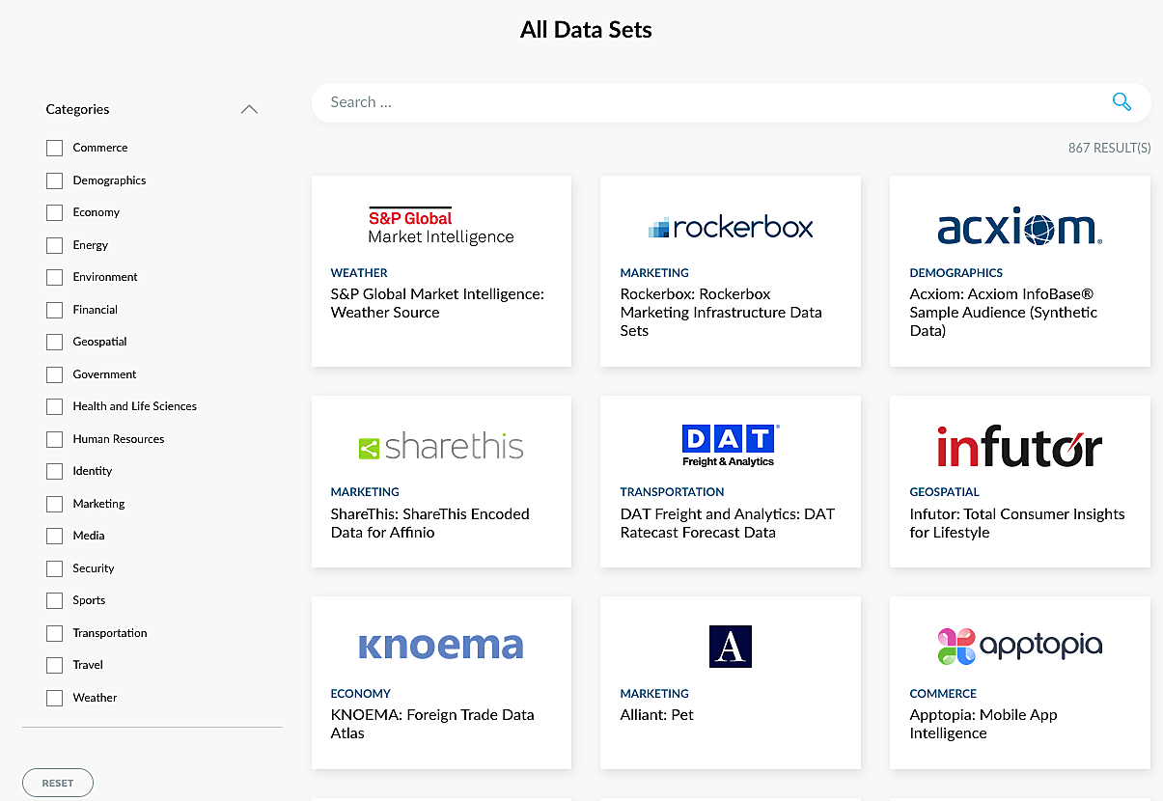Select the Weather filter checkbox
Viewport: 1163px width, 801px height.
[54, 698]
